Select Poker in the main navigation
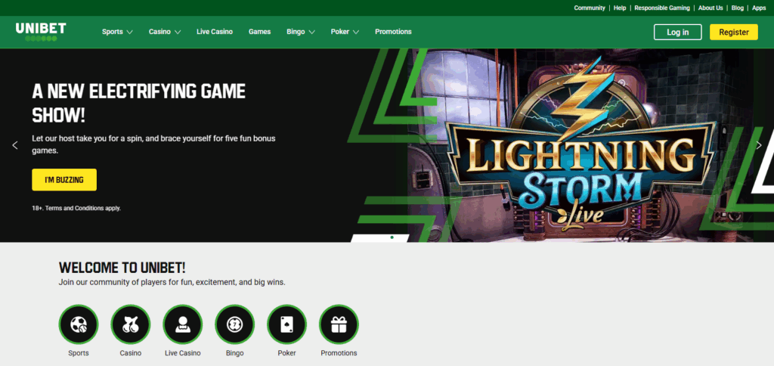The image size is (774, 366). pos(340,32)
